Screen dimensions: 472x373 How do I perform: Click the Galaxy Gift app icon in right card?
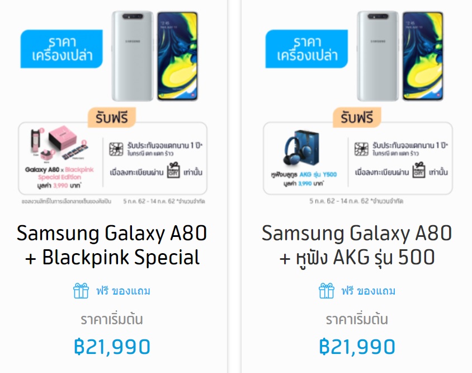tap(419, 170)
